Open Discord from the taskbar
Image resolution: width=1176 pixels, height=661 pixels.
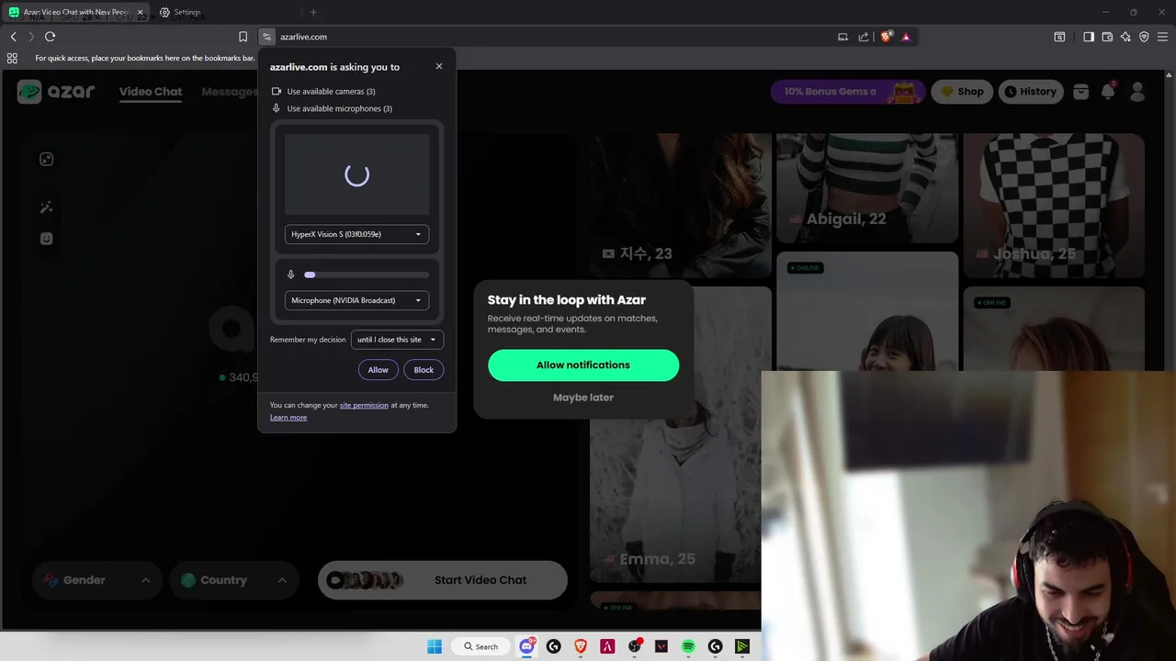[x=526, y=646]
